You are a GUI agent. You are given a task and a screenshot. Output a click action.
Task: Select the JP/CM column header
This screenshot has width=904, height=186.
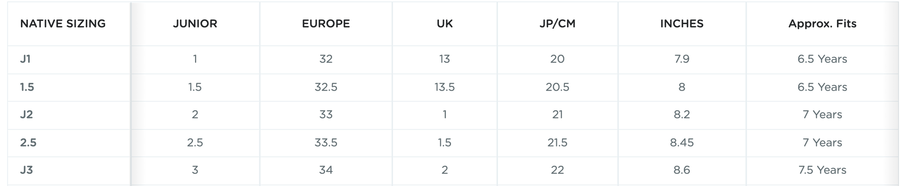[x=557, y=24]
